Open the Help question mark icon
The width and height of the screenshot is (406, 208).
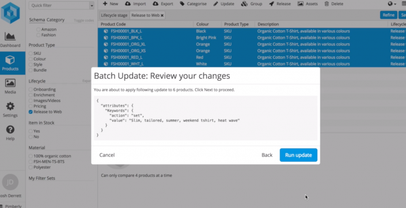[x=10, y=130]
